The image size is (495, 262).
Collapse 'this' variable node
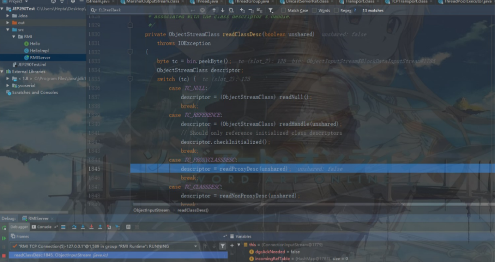click(239, 245)
